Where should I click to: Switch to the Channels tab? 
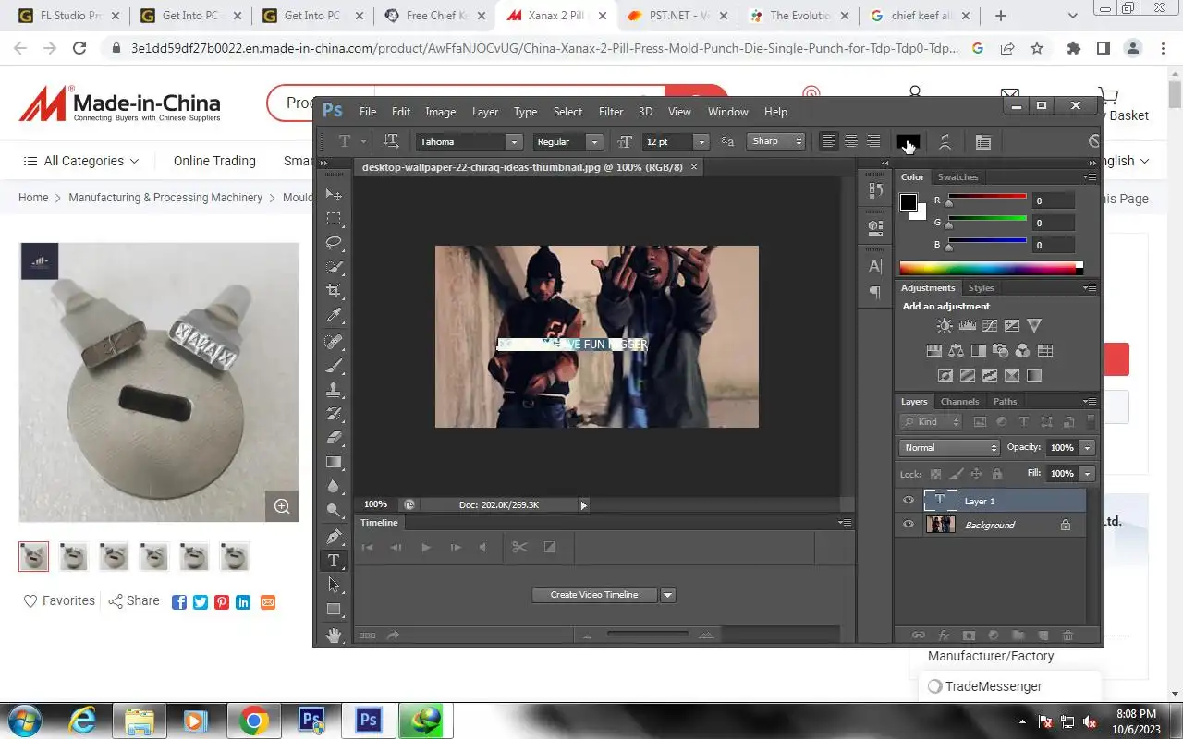959,401
